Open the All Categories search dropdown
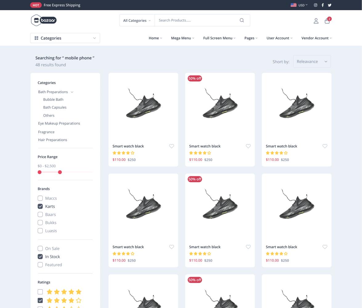This screenshot has height=308, width=362. click(137, 21)
